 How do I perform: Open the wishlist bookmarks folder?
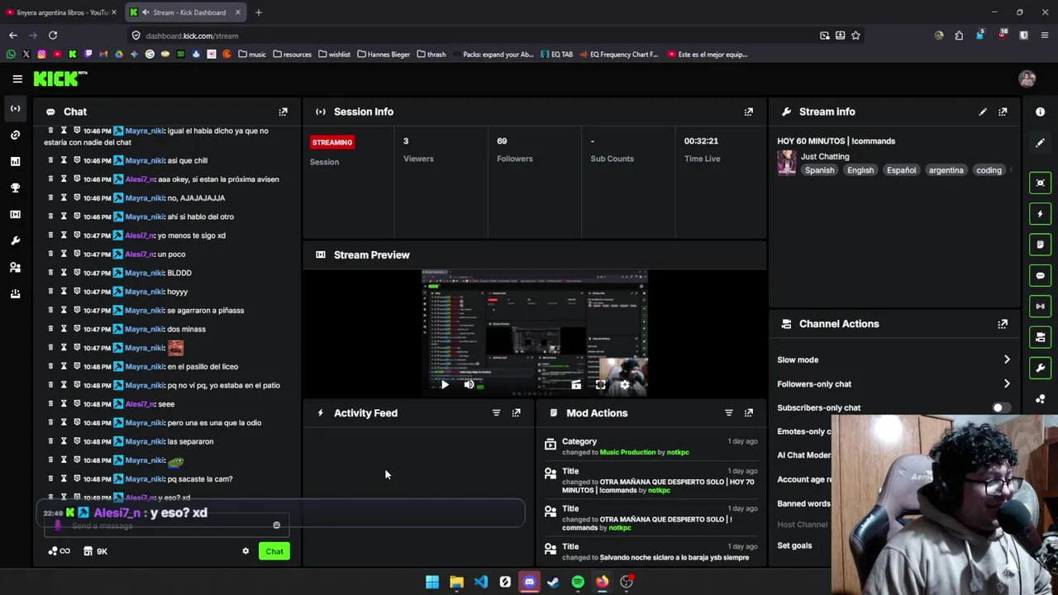click(335, 55)
